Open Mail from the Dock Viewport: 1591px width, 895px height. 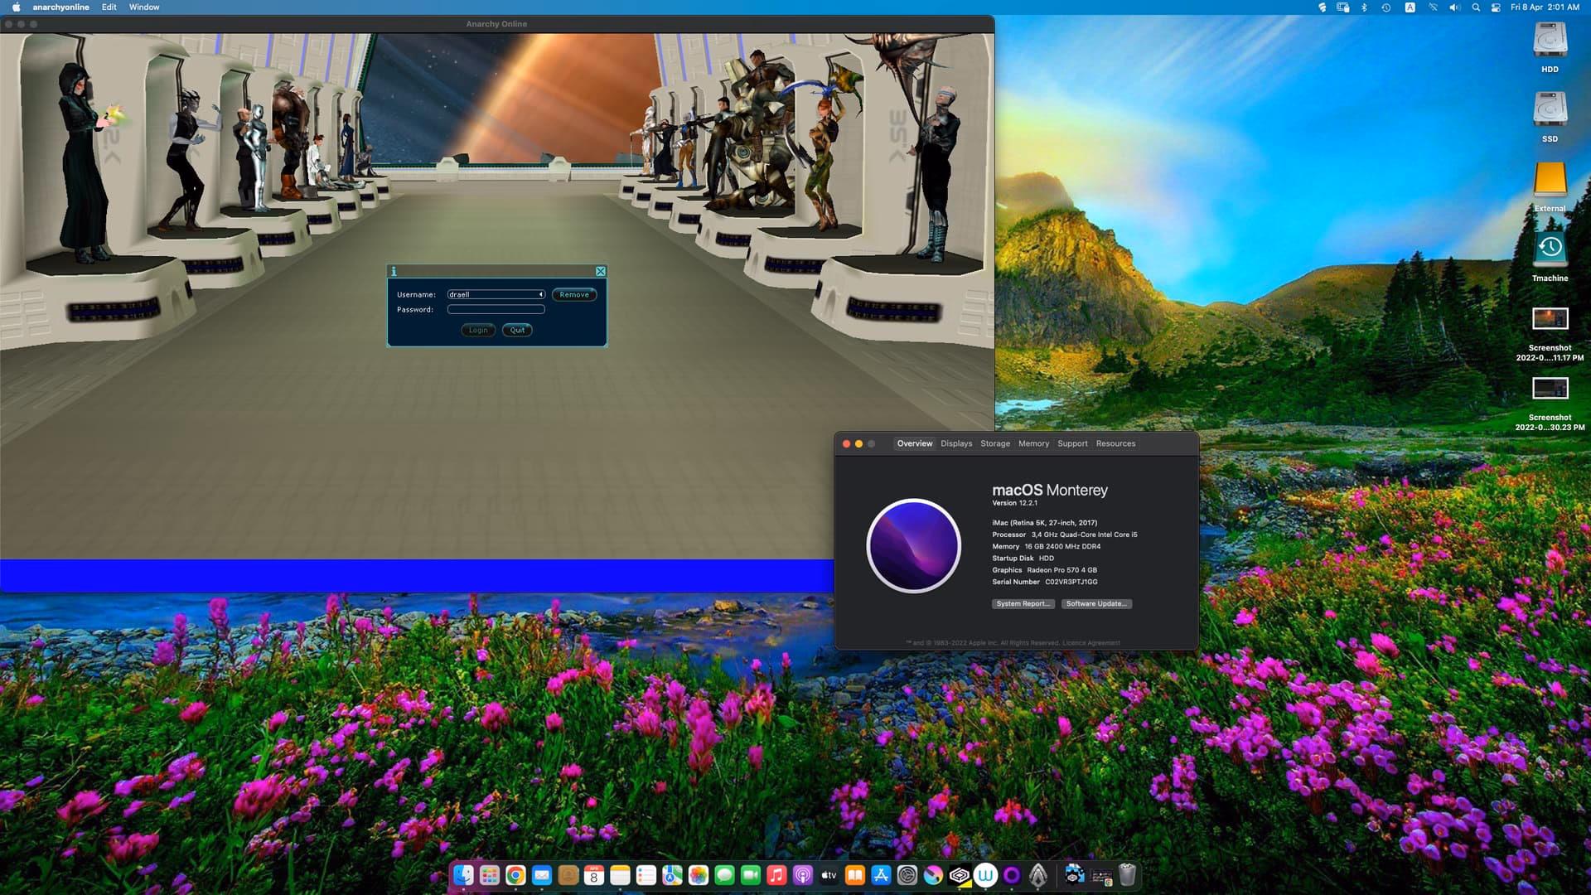click(x=542, y=875)
